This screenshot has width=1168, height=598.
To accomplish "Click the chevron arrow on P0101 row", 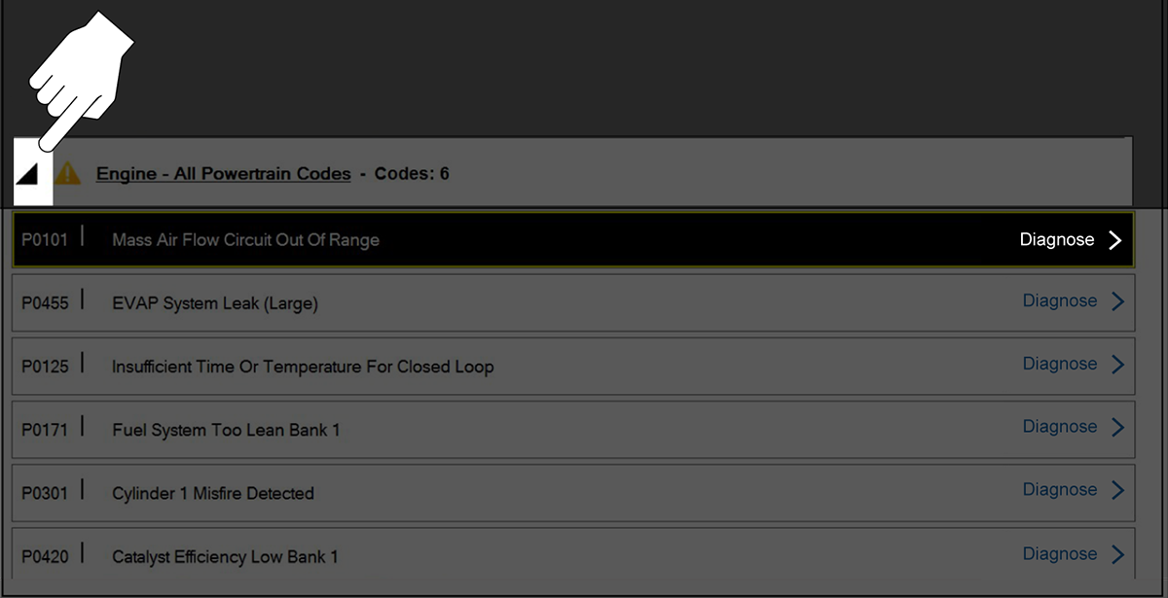I will point(1115,240).
